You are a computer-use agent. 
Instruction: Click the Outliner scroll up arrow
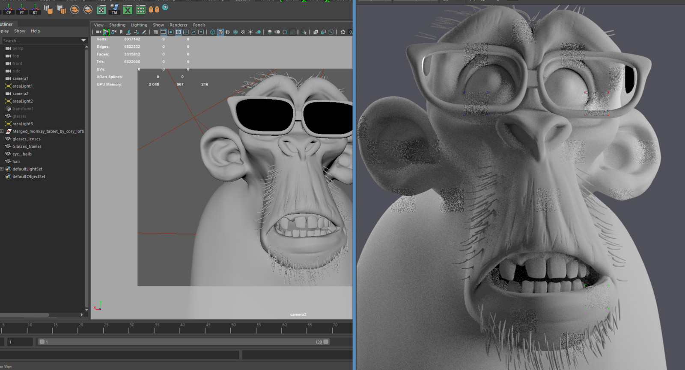[86, 47]
